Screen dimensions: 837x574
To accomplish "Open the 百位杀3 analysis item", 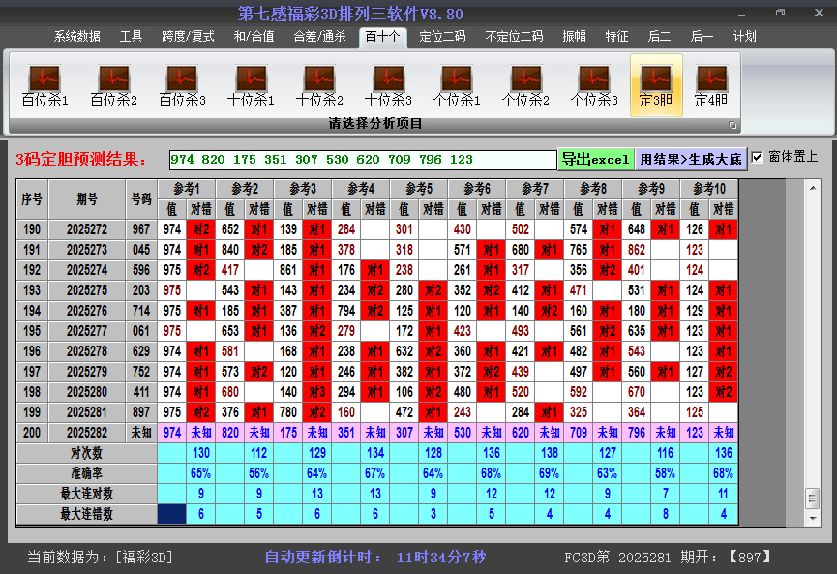I will [182, 85].
